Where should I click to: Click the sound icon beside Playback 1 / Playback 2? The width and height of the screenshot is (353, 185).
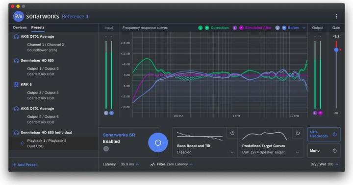click(22, 143)
